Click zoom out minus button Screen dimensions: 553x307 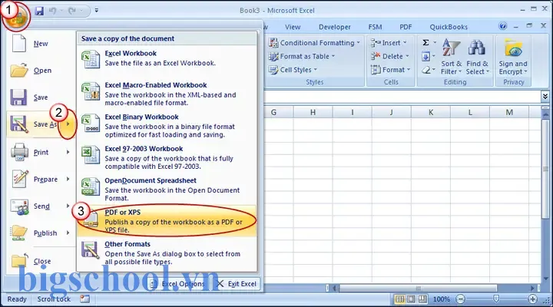click(460, 299)
